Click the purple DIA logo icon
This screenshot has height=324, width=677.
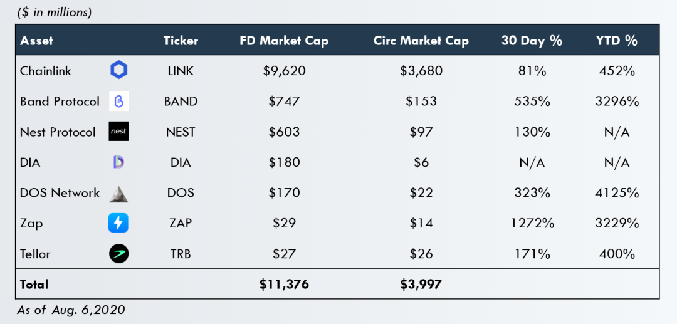(118, 162)
